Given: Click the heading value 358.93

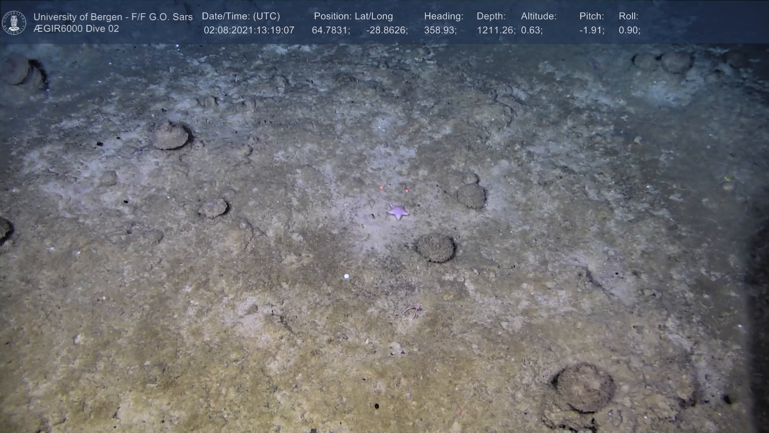Looking at the screenshot, I should pos(440,30).
